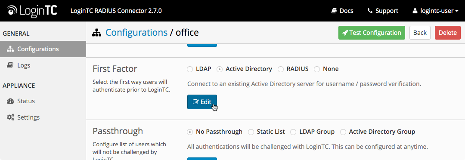The height and width of the screenshot is (160, 465).
Task: Select the Active Directory first factor option
Action: (220, 69)
